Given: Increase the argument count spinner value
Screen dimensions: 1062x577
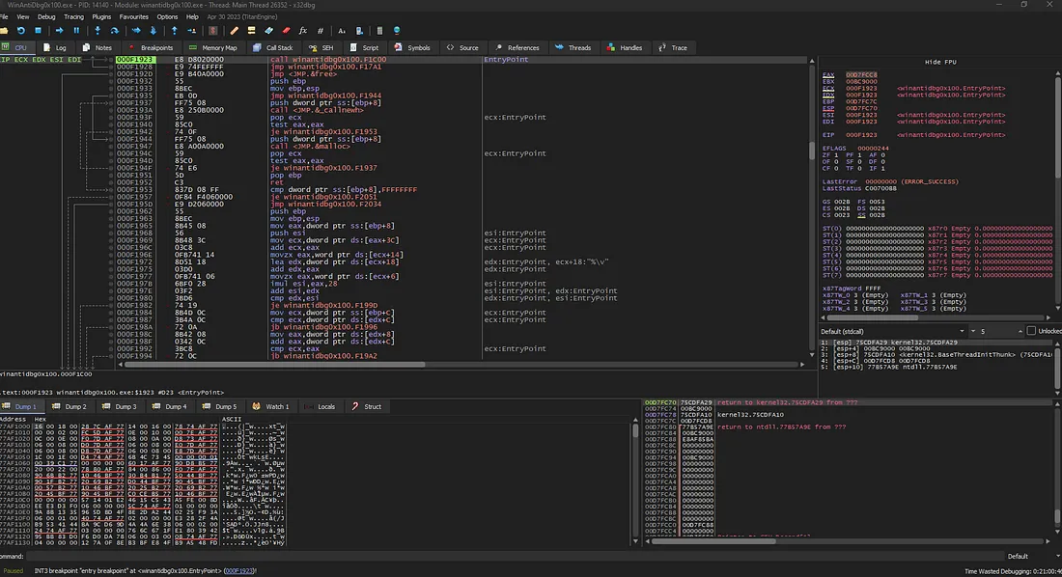Looking at the screenshot, I should (x=1020, y=329).
